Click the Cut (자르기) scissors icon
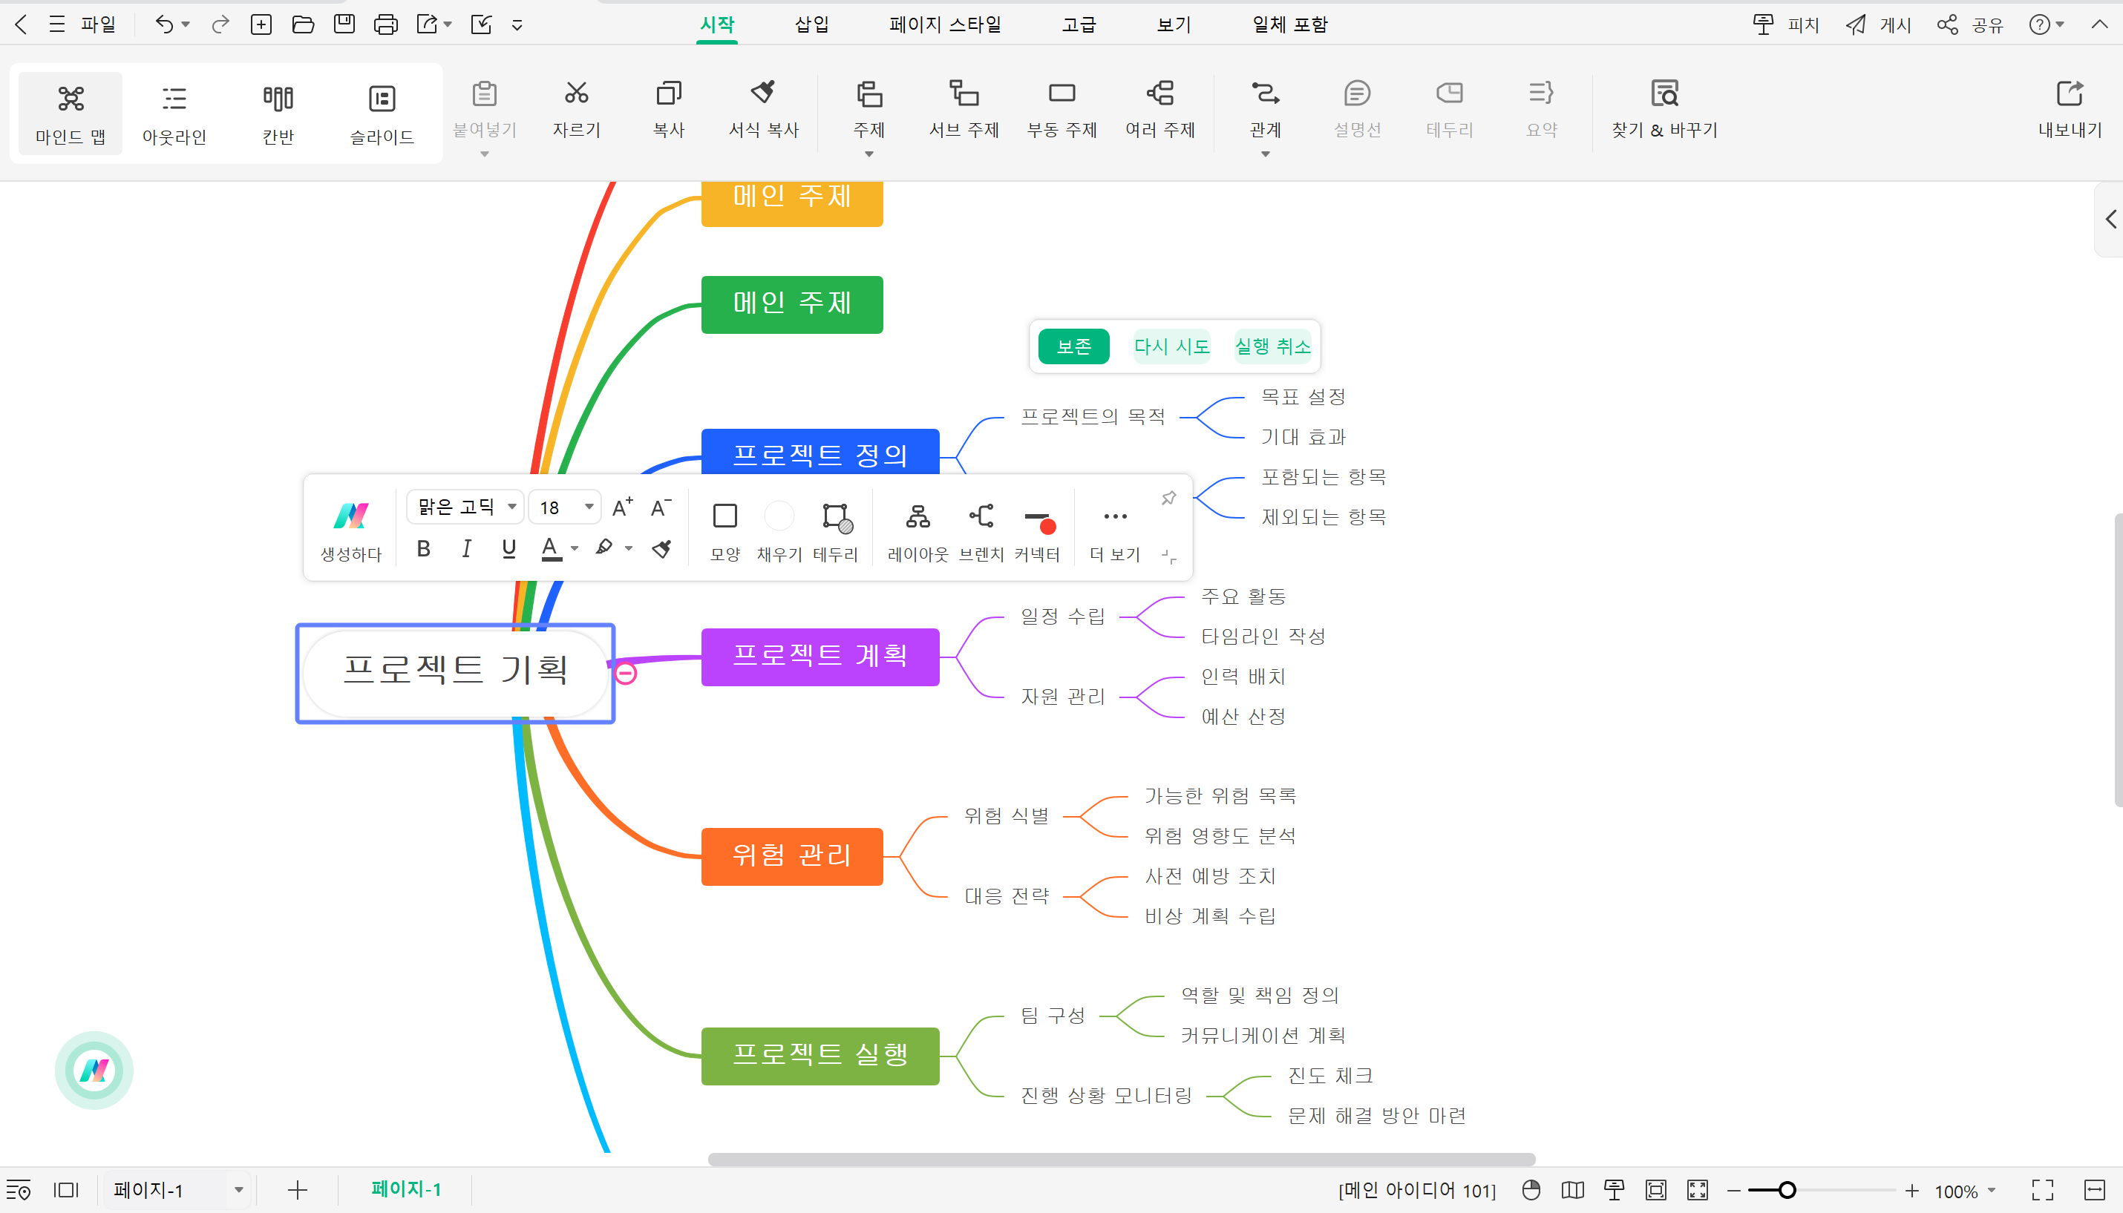 coord(576,93)
